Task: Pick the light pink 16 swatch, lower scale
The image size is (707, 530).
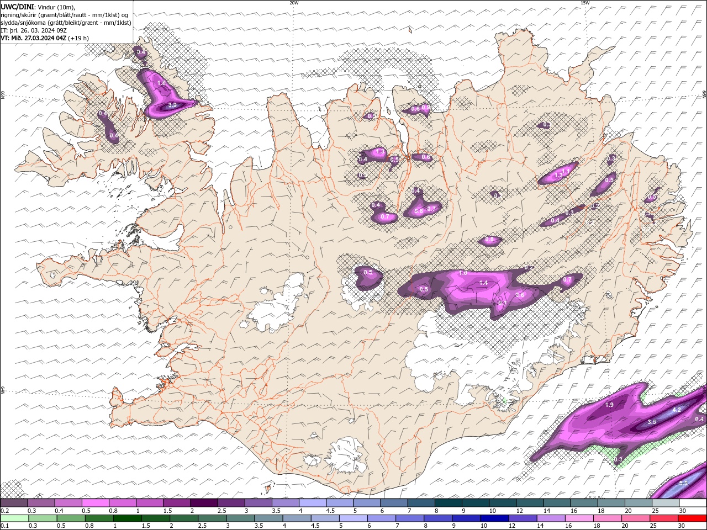Action: point(578,518)
